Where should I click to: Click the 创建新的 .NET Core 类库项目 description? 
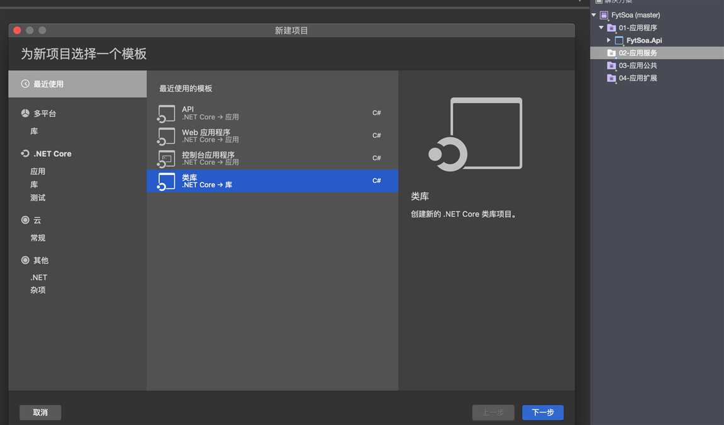[463, 214]
